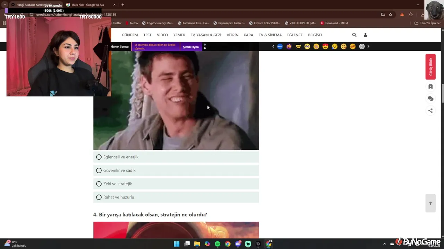
Task: Click the question 3 smiling man image
Action: tap(176, 100)
